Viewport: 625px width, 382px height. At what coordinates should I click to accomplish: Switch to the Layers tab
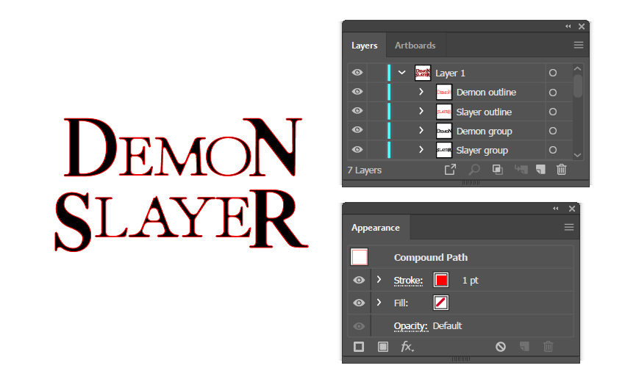coord(364,46)
